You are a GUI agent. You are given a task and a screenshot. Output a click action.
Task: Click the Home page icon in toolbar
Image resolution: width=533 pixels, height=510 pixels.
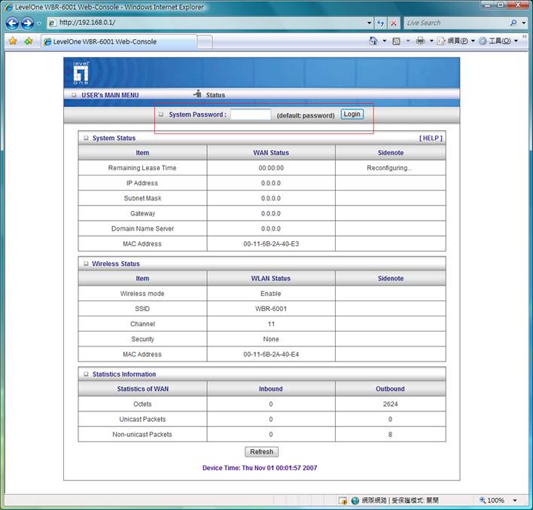(x=373, y=41)
